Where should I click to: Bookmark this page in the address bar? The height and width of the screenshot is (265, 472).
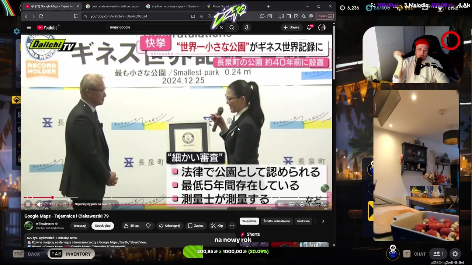tap(76, 16)
